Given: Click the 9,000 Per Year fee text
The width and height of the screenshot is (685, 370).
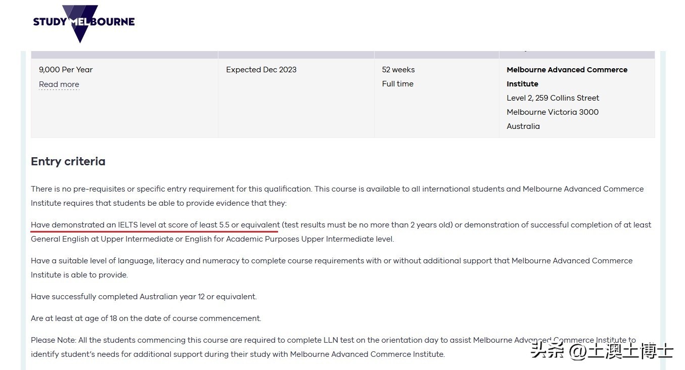Looking at the screenshot, I should [66, 70].
